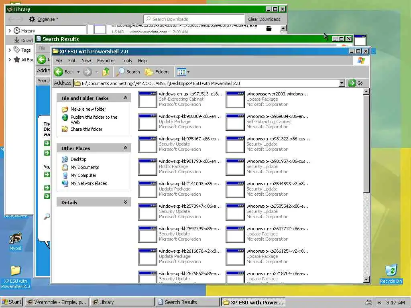
Task: Click the Start button
Action: coord(12,302)
